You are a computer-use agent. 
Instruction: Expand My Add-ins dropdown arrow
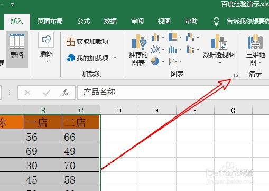(115, 58)
